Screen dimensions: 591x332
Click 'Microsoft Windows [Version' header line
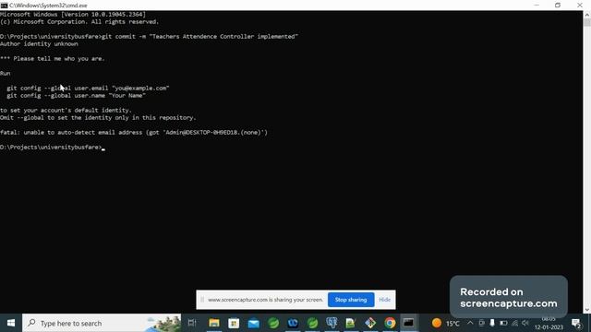pos(73,15)
